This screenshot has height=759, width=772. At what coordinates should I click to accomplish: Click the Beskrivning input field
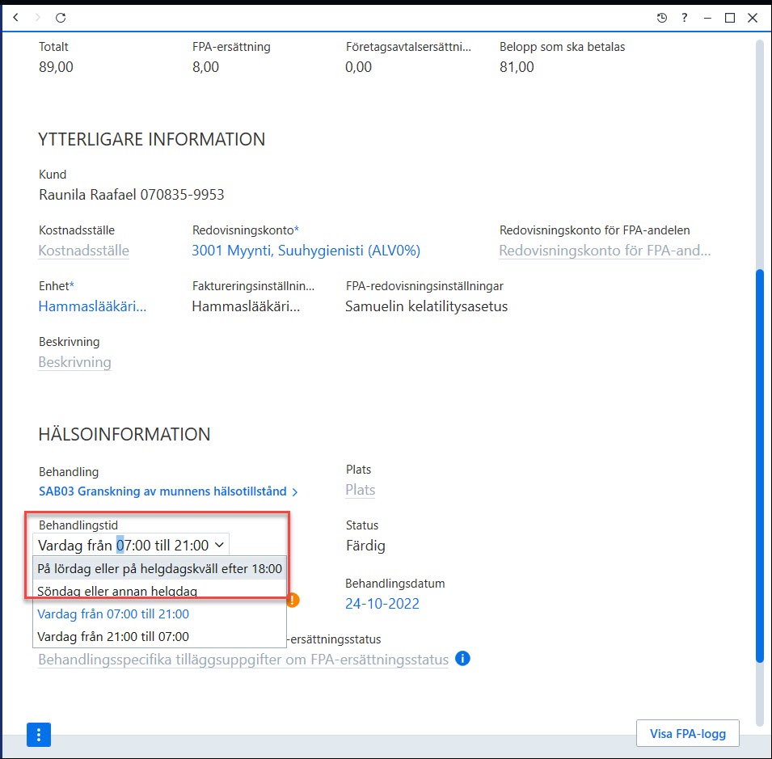click(75, 362)
